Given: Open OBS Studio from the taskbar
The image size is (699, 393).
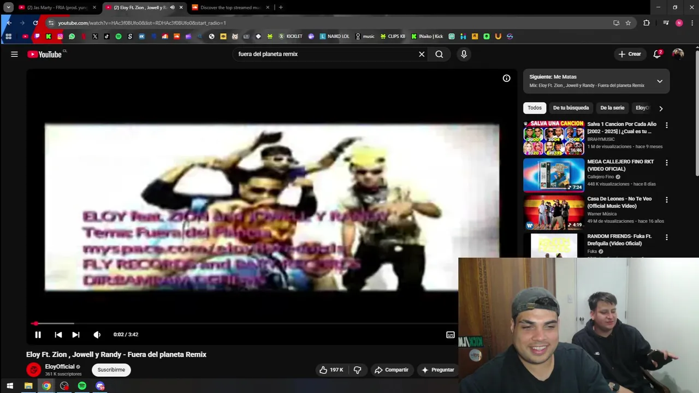Looking at the screenshot, I should pyautogui.click(x=64, y=386).
